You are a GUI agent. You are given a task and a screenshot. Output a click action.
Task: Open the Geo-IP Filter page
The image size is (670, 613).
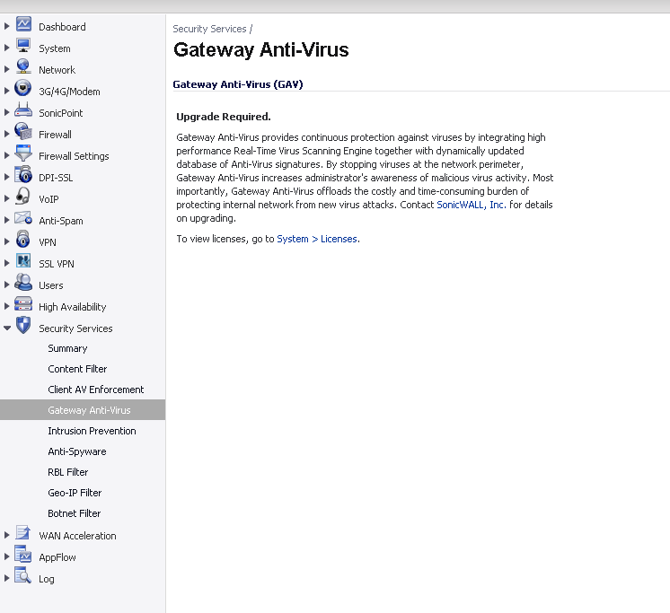(75, 493)
